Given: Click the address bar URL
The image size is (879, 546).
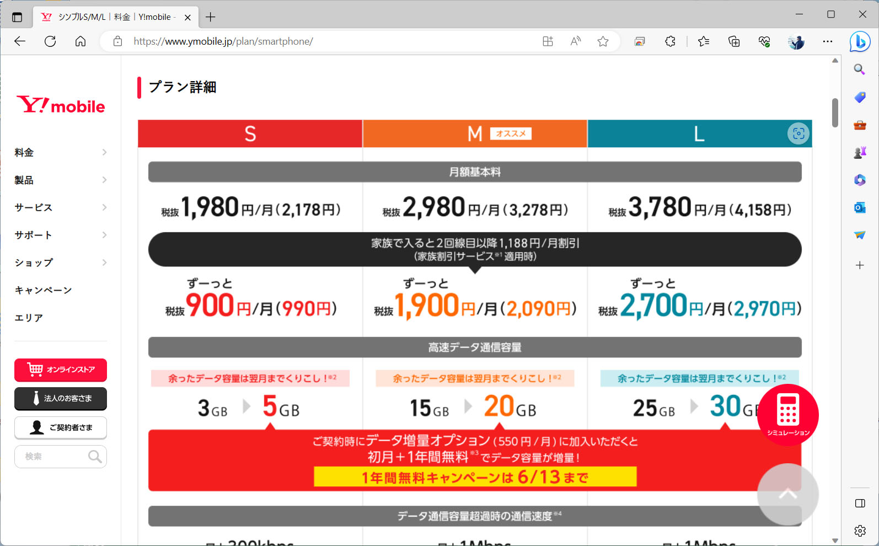Looking at the screenshot, I should 223,41.
